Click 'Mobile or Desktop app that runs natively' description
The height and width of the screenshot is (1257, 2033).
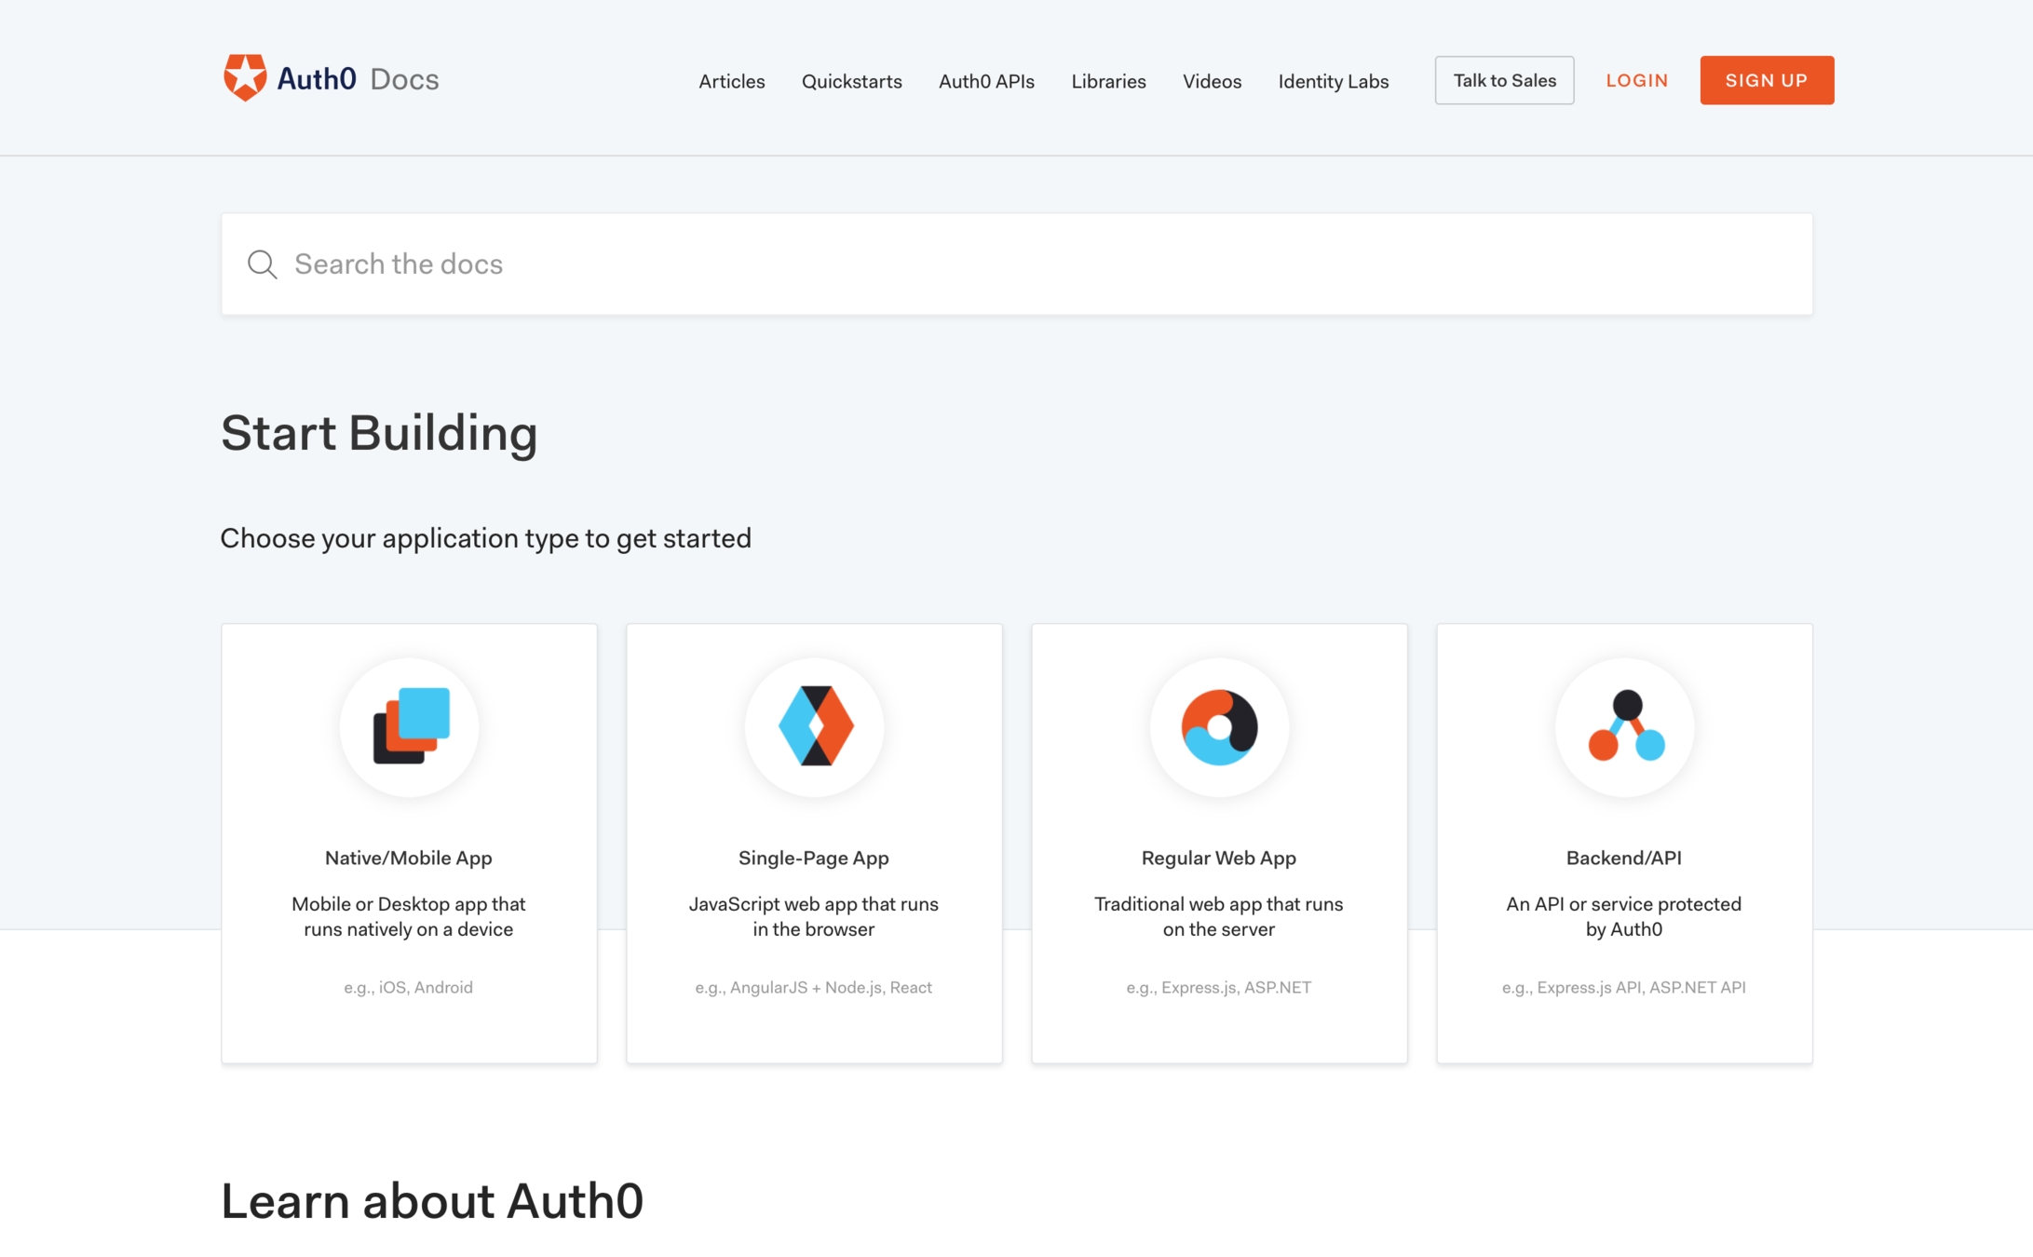tap(409, 916)
